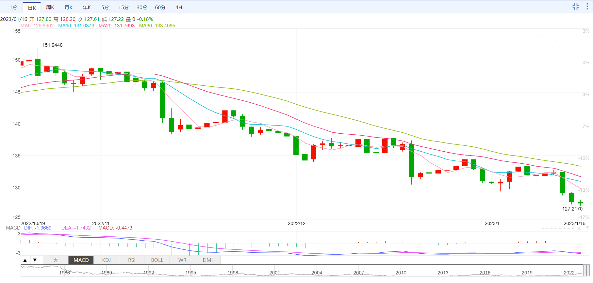This screenshot has height=283, width=593.
Task: Jump to 1995 on the overview timeline
Action: pyautogui.click(x=191, y=273)
